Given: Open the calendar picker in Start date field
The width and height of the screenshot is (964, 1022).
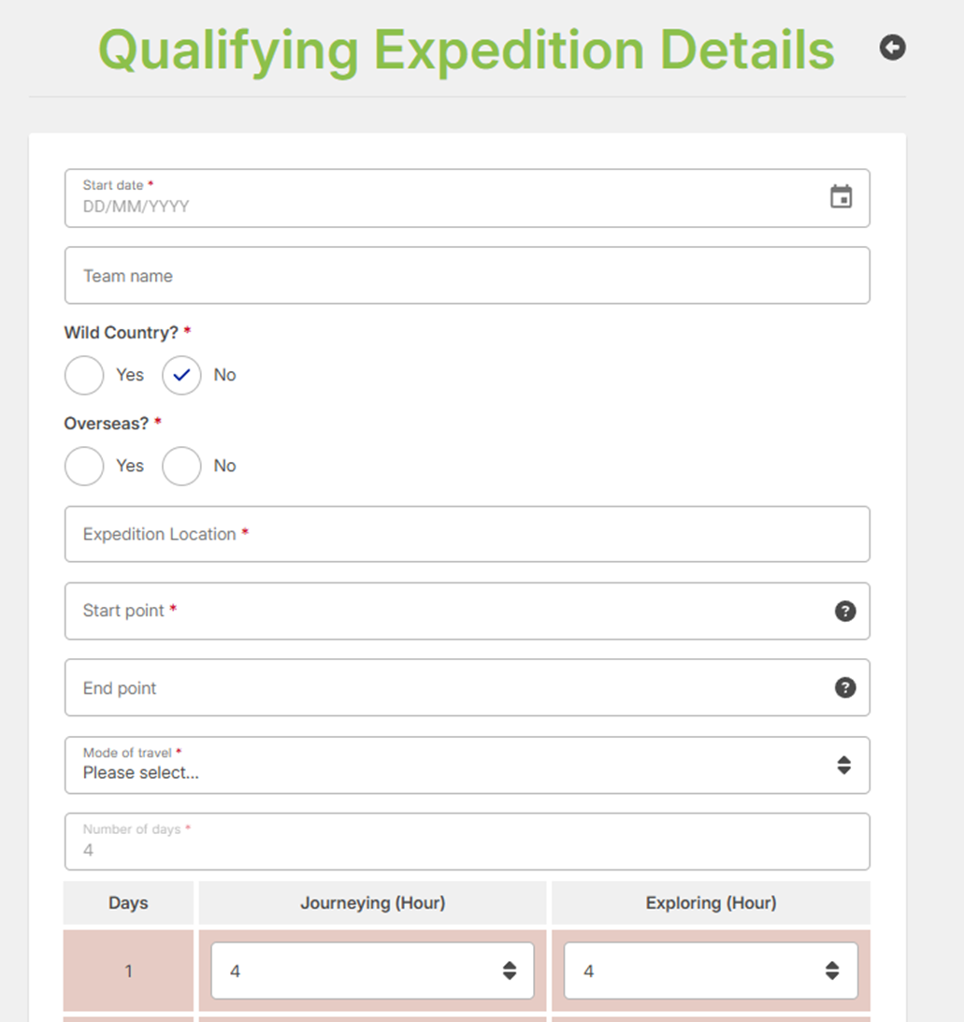Looking at the screenshot, I should pyautogui.click(x=841, y=196).
